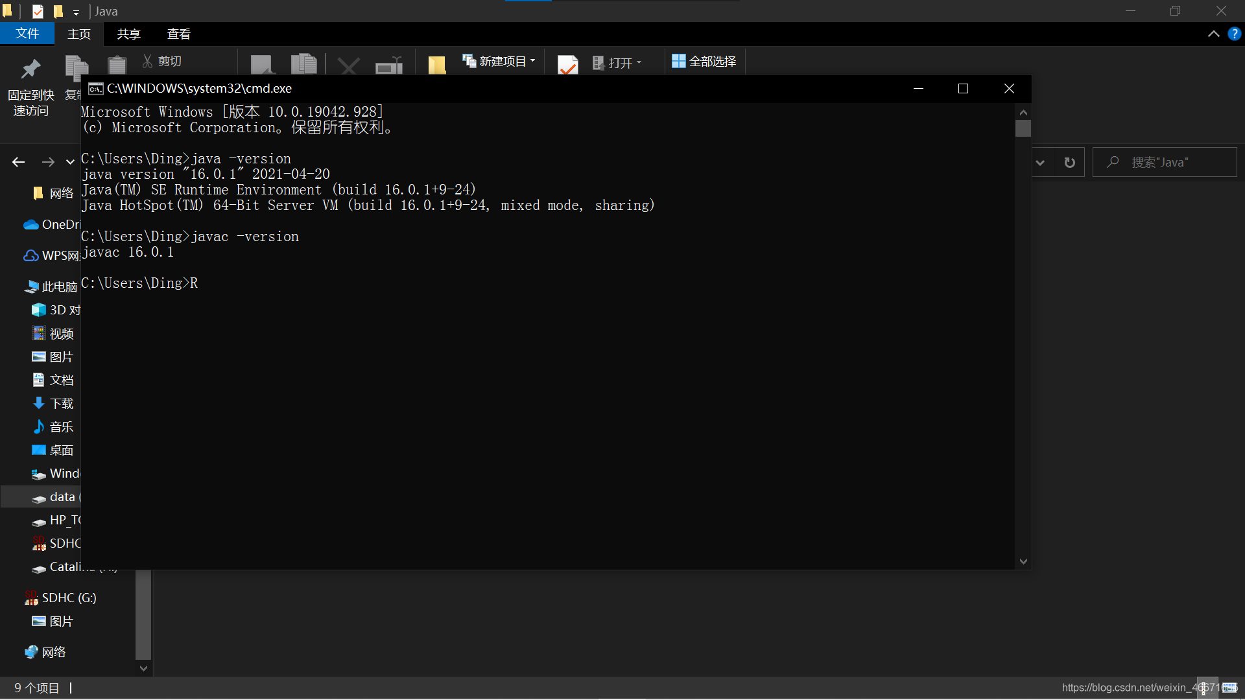This screenshot has height=700, width=1245.
Task: Select WPS网盘 in navigation pane
Action: (52, 255)
